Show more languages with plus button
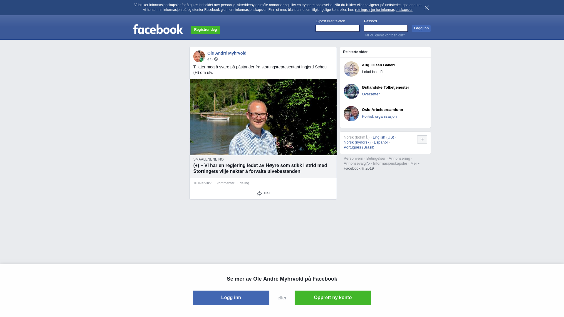 (422, 139)
